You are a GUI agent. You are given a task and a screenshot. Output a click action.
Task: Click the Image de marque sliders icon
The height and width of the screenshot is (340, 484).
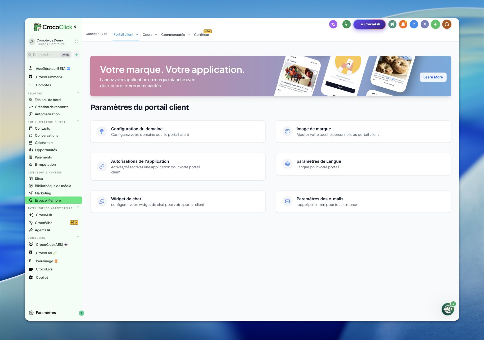287,131
